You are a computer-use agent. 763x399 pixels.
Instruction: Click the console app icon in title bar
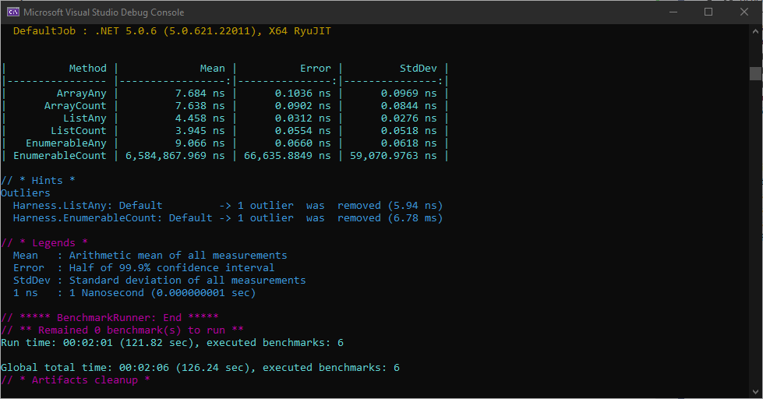pyautogui.click(x=13, y=12)
